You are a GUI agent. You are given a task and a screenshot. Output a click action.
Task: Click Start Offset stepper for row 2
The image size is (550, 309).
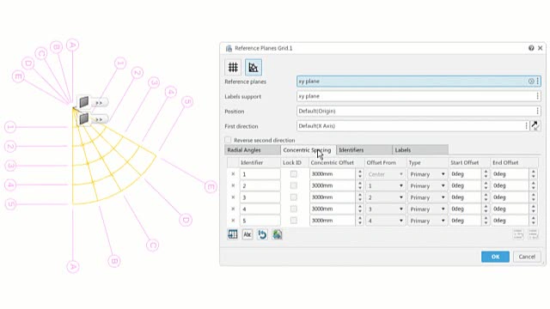(x=486, y=185)
